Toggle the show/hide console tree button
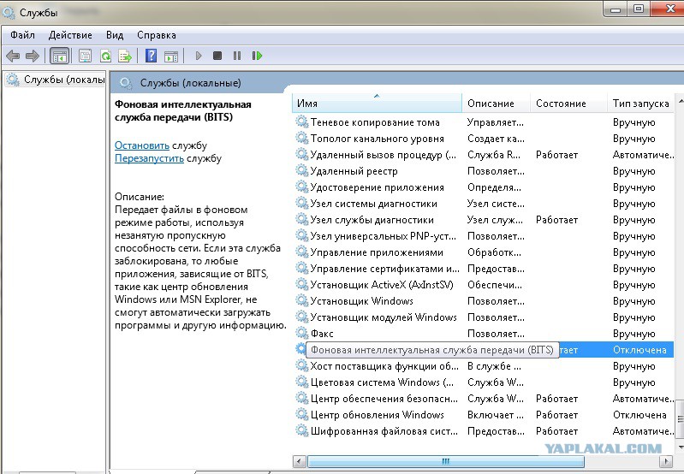 click(59, 56)
